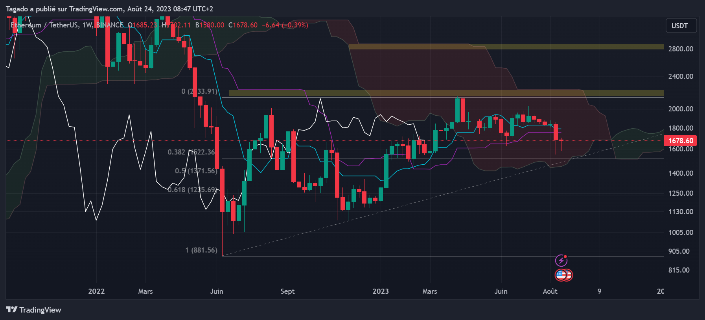The image size is (705, 320).
Task: Click the 1400.00 price axis label
Action: (681, 173)
